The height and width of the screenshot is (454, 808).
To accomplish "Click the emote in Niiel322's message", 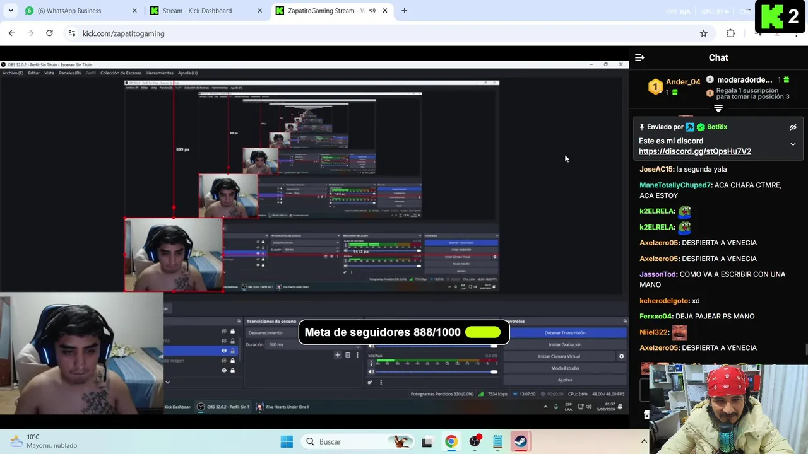I will coord(679,332).
